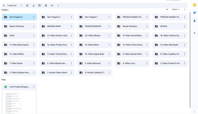
Task: Select the Materi Panduan folder
Action: (19, 26)
